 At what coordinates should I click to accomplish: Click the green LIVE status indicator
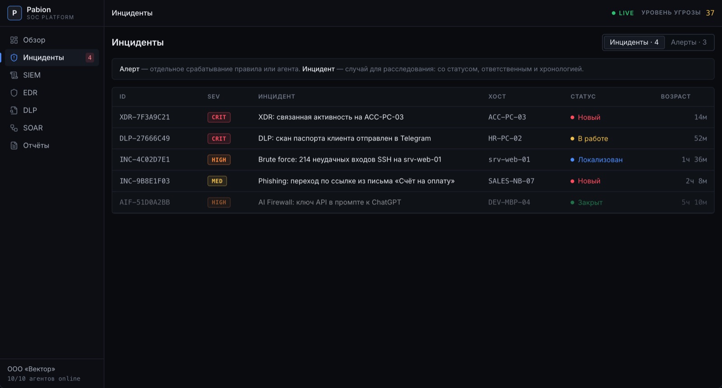pyautogui.click(x=623, y=13)
